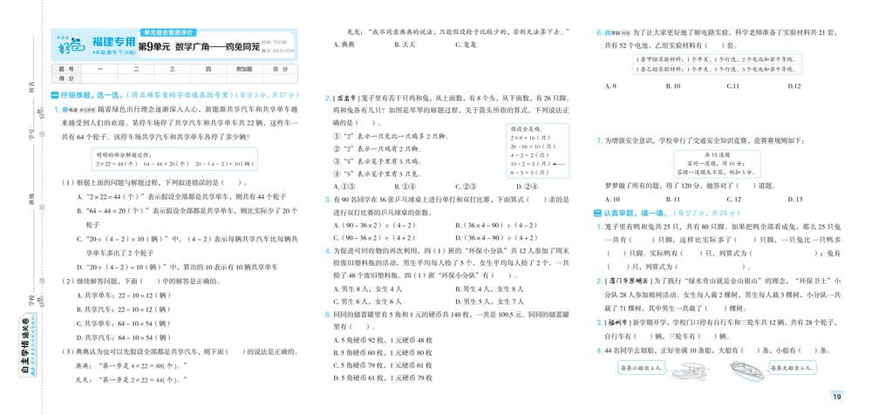Image resolution: width=872 pixels, height=415 pixels.
Task: Select answer B. ①④ in question 2
Action: tap(405, 187)
